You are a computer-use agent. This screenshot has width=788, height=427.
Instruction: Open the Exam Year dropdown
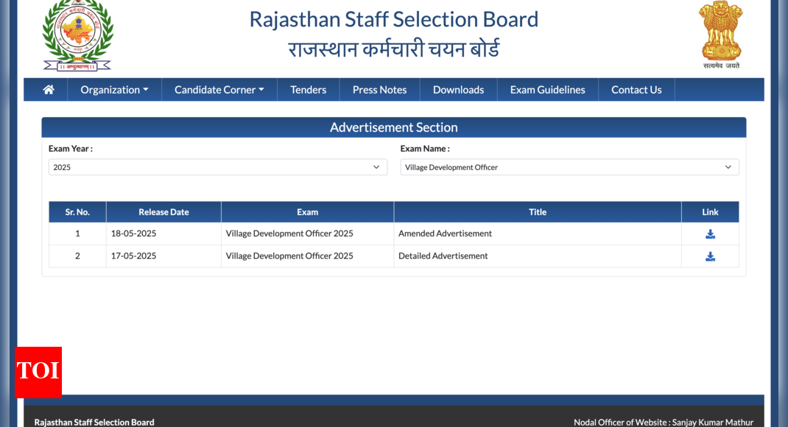[x=217, y=167]
